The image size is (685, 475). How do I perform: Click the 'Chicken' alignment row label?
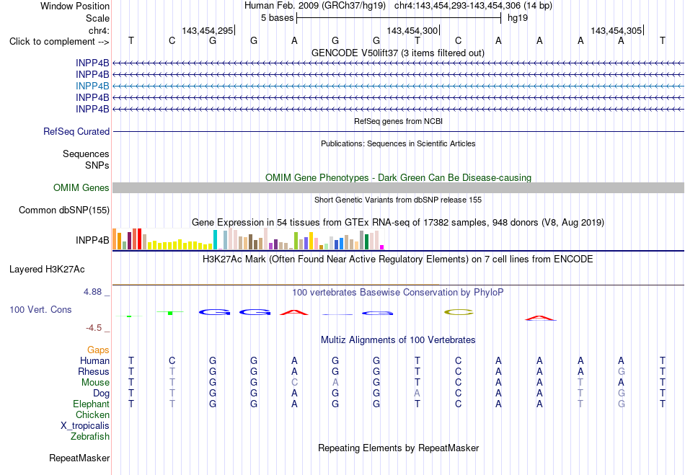[92, 414]
